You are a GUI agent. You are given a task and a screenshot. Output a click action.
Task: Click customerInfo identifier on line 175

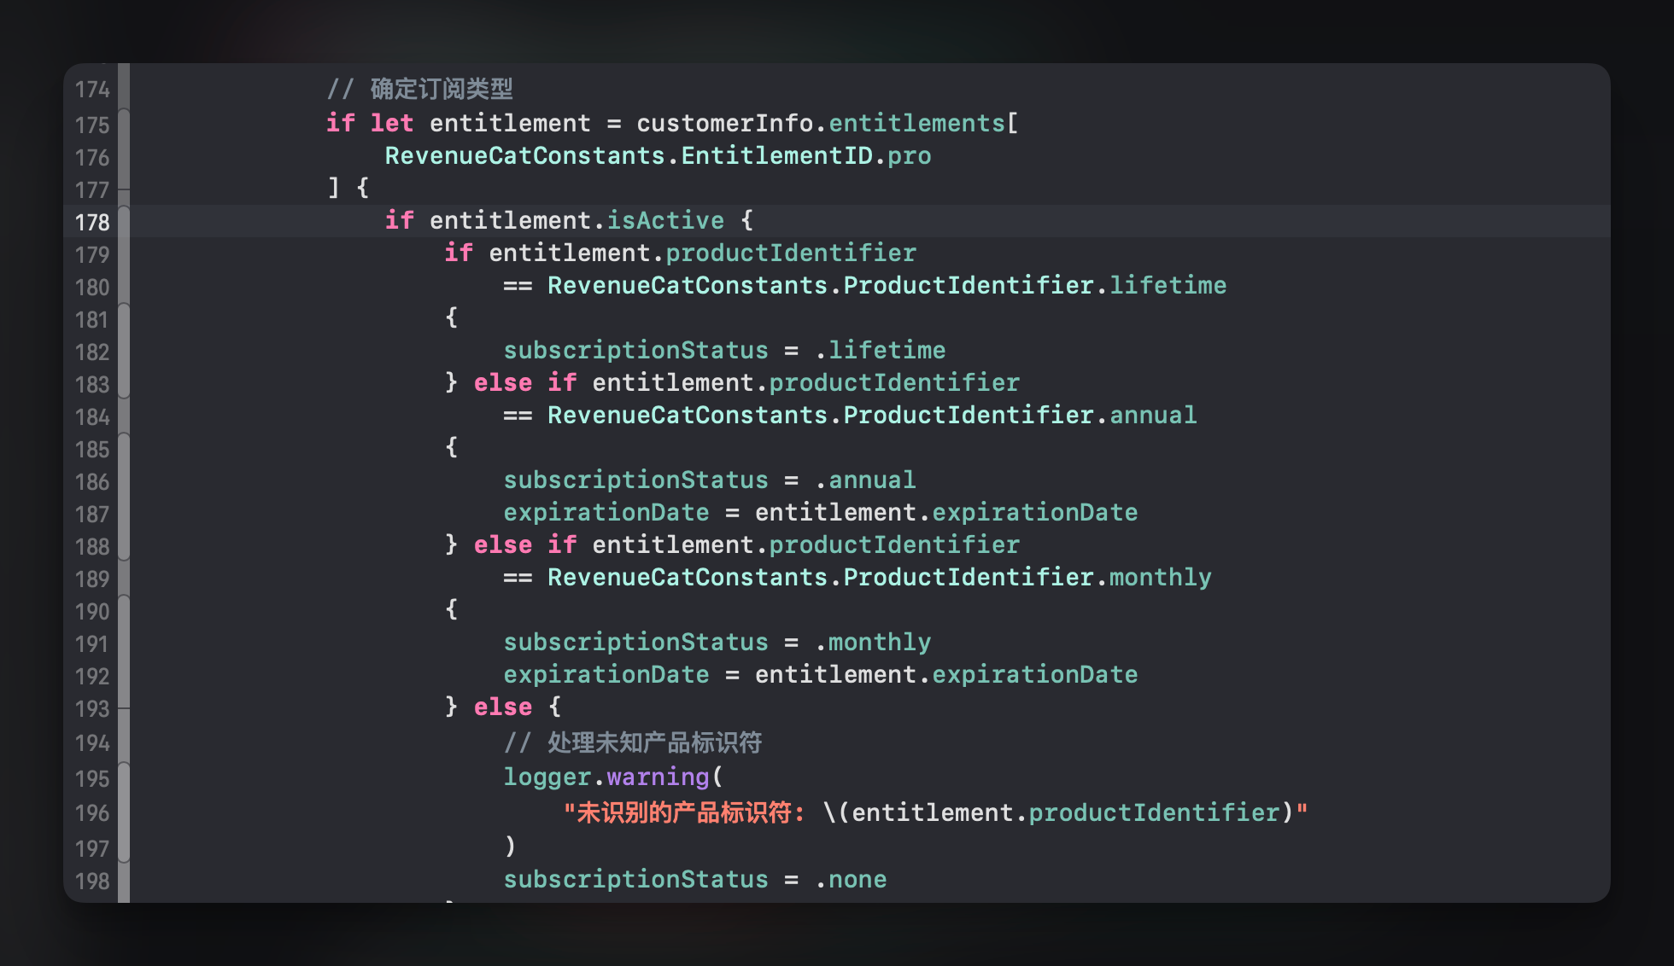(724, 124)
